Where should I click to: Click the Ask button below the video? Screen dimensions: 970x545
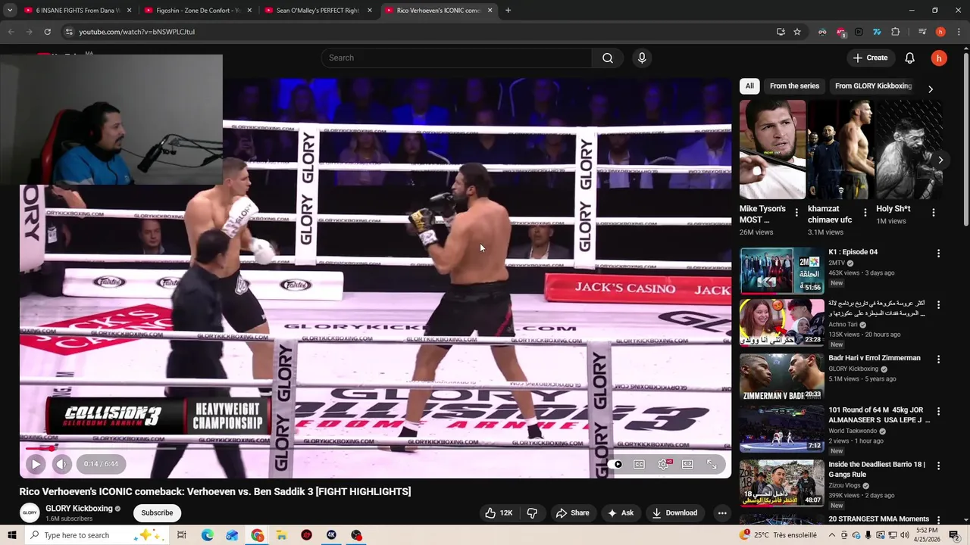620,512
